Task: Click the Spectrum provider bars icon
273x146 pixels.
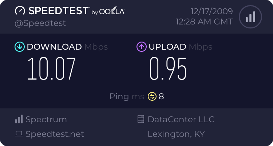Action: (19, 119)
